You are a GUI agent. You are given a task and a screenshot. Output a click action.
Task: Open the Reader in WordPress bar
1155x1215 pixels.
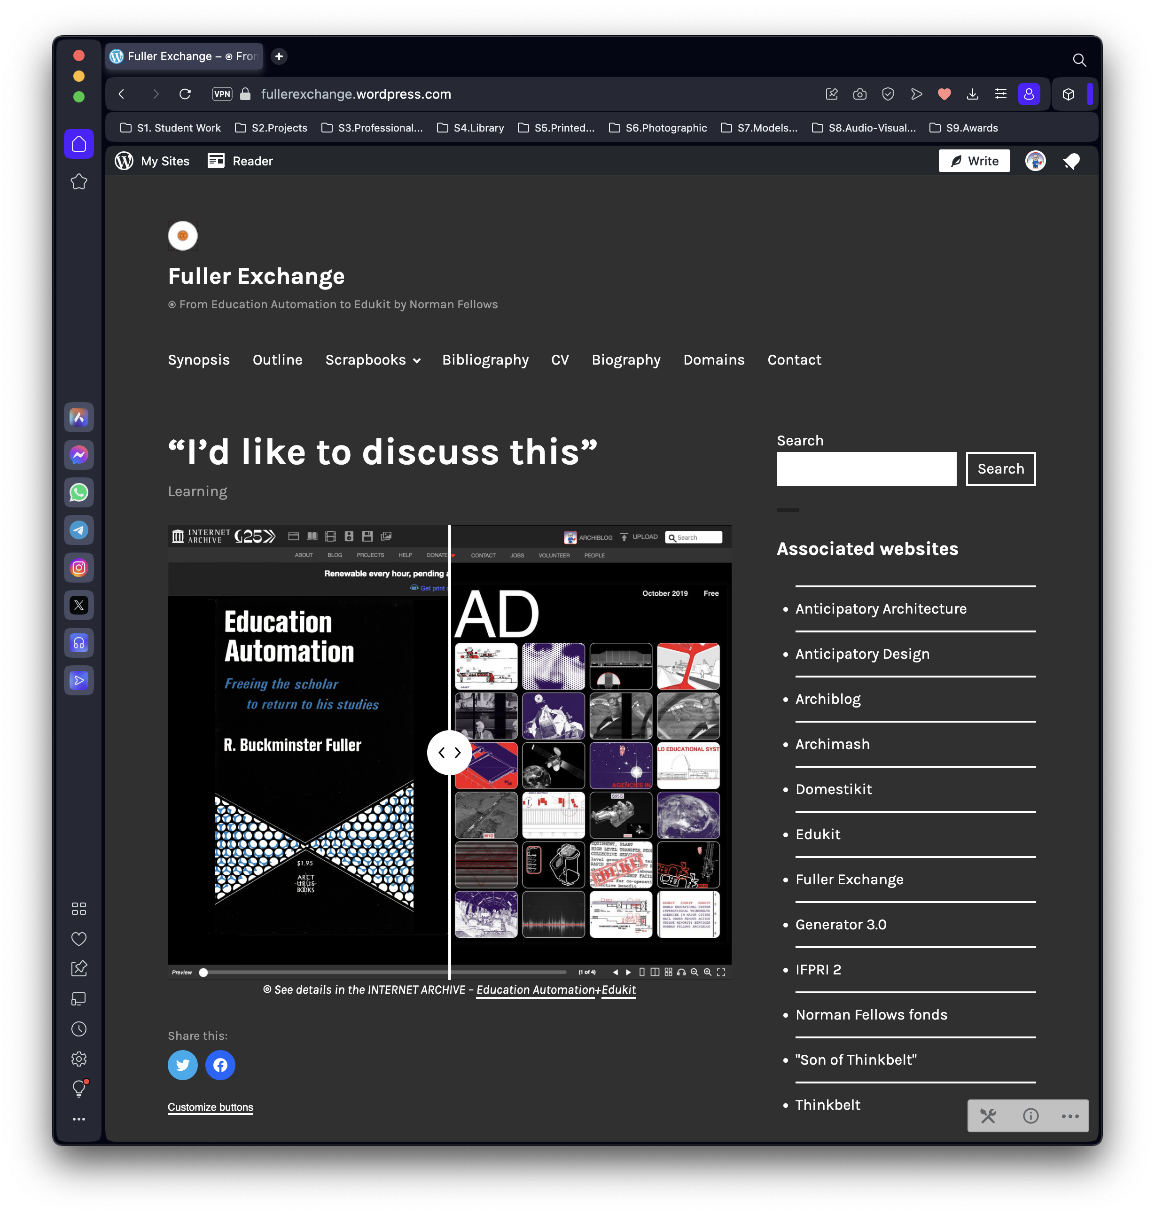pyautogui.click(x=240, y=161)
